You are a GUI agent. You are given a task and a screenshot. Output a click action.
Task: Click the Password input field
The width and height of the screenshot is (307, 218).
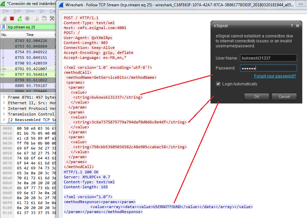pyautogui.click(x=269, y=68)
